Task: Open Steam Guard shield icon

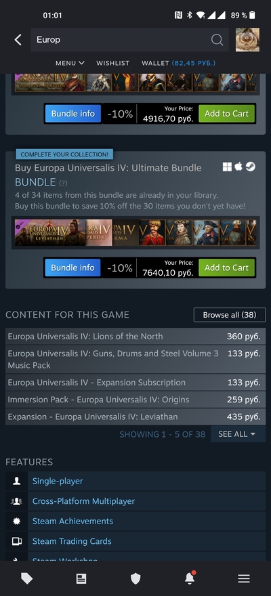Action: point(135,578)
